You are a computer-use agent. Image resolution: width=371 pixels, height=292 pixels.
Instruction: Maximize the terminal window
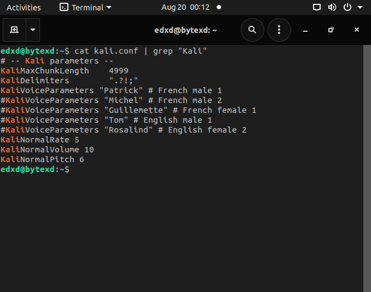click(331, 30)
